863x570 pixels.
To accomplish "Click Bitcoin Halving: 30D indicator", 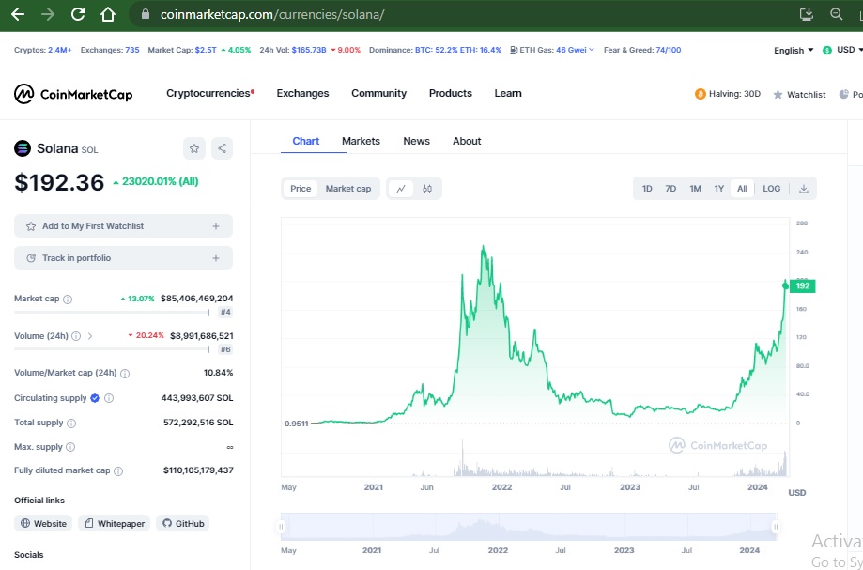I will tap(728, 94).
